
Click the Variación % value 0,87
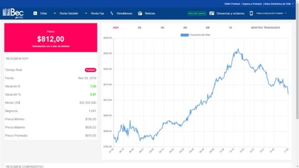tap(93, 94)
